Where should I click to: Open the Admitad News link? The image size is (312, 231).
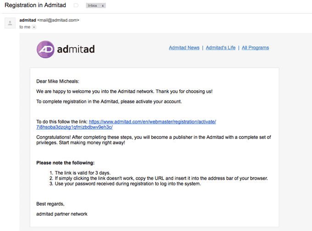(184, 48)
